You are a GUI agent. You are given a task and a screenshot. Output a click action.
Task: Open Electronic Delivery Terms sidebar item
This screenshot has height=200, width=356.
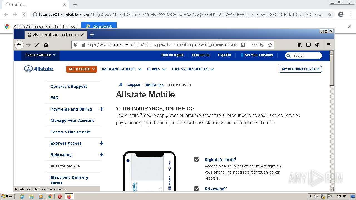pyautogui.click(x=69, y=180)
